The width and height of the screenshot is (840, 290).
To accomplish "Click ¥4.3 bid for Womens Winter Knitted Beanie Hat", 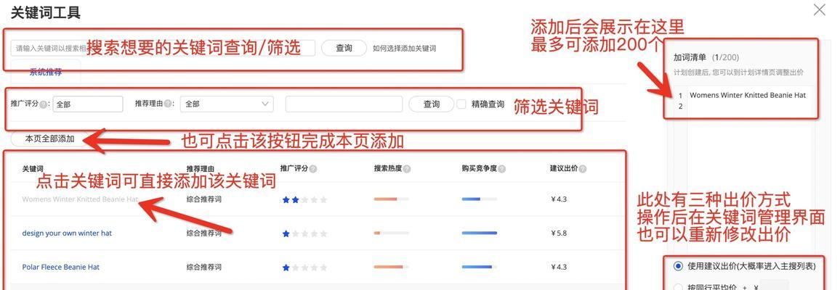I will point(558,199).
